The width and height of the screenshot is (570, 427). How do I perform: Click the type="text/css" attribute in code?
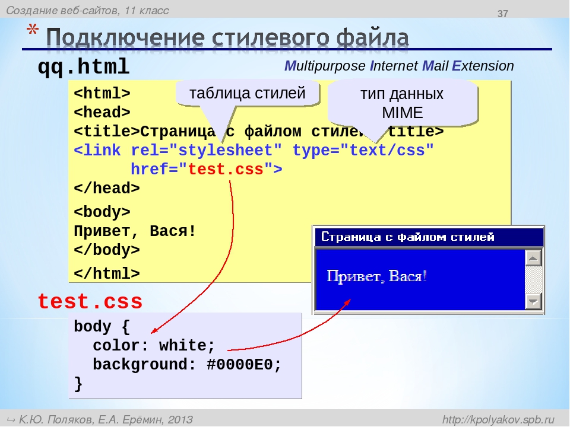click(363, 150)
